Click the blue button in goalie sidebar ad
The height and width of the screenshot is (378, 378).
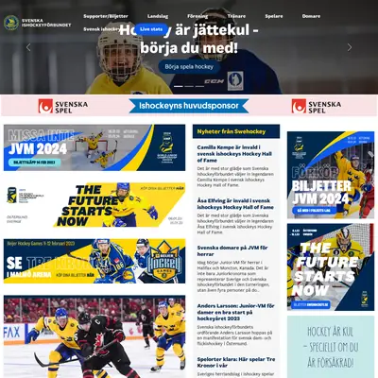310,304
